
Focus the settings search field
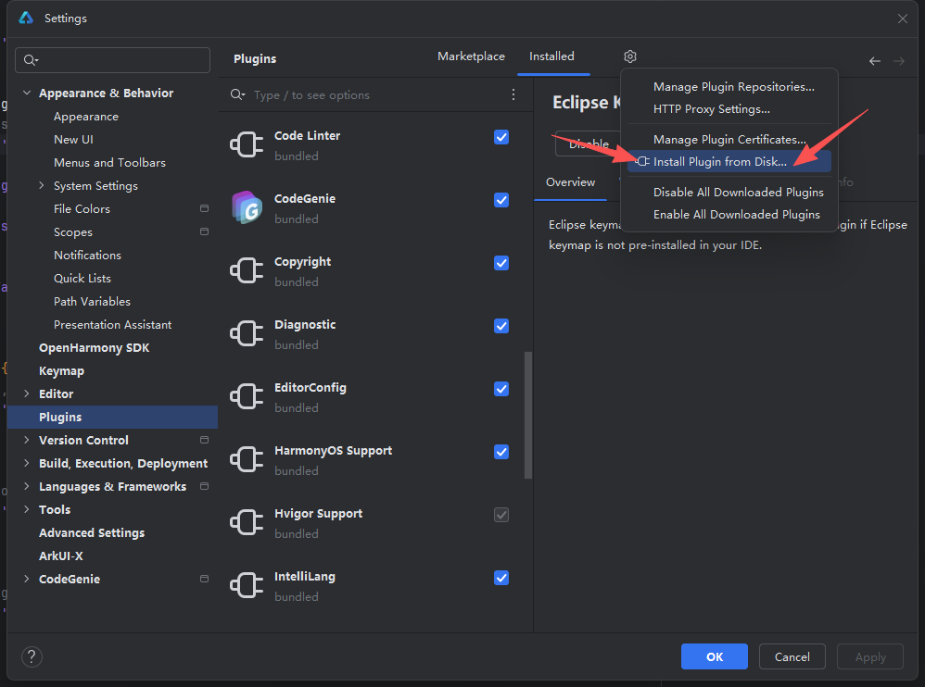pyautogui.click(x=113, y=60)
